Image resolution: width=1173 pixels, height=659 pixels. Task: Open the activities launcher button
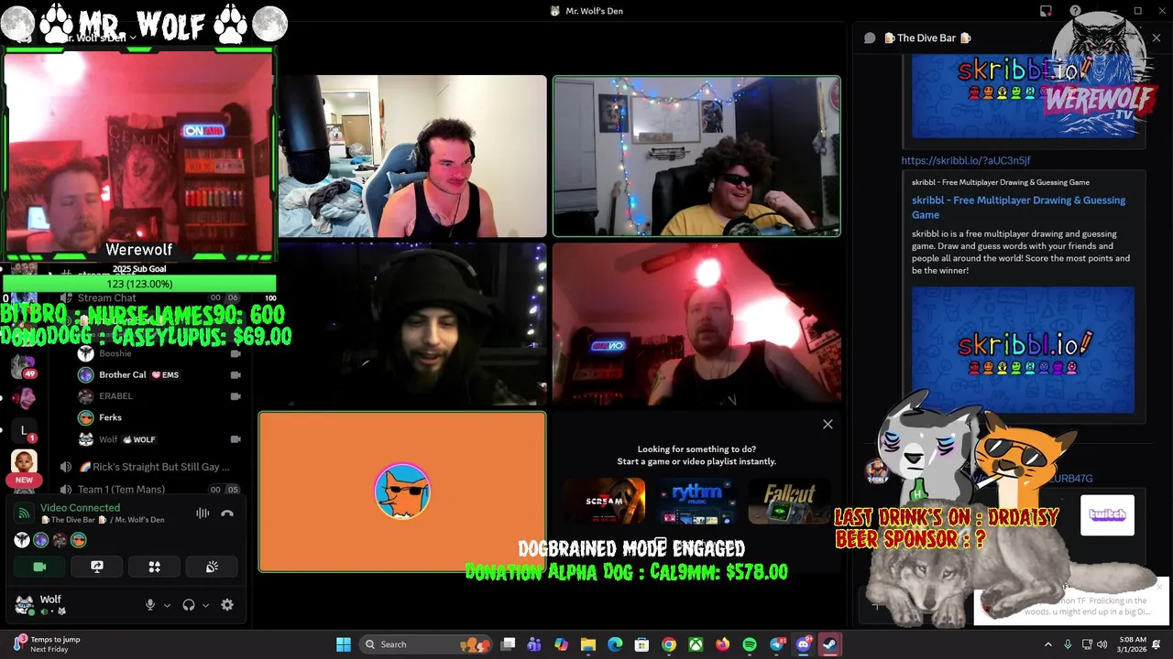[155, 567]
